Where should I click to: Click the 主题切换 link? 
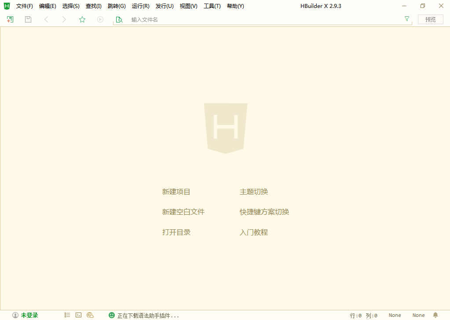pos(254,191)
